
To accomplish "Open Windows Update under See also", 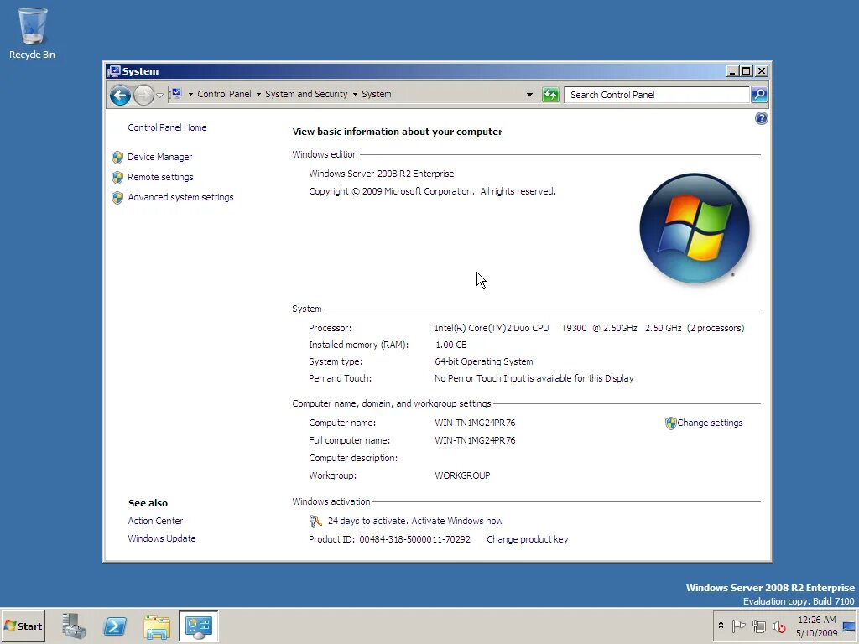I will pos(162,538).
